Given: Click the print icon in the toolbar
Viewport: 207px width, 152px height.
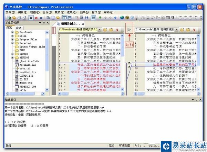Looking at the screenshot, I should coord(19,18).
